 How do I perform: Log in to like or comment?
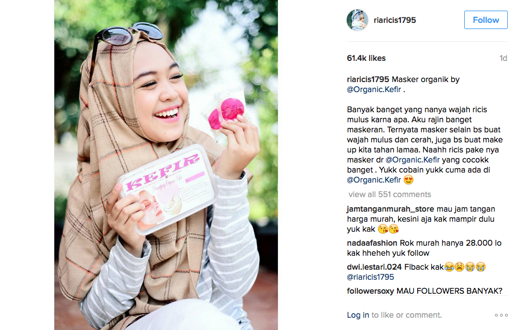click(358, 315)
